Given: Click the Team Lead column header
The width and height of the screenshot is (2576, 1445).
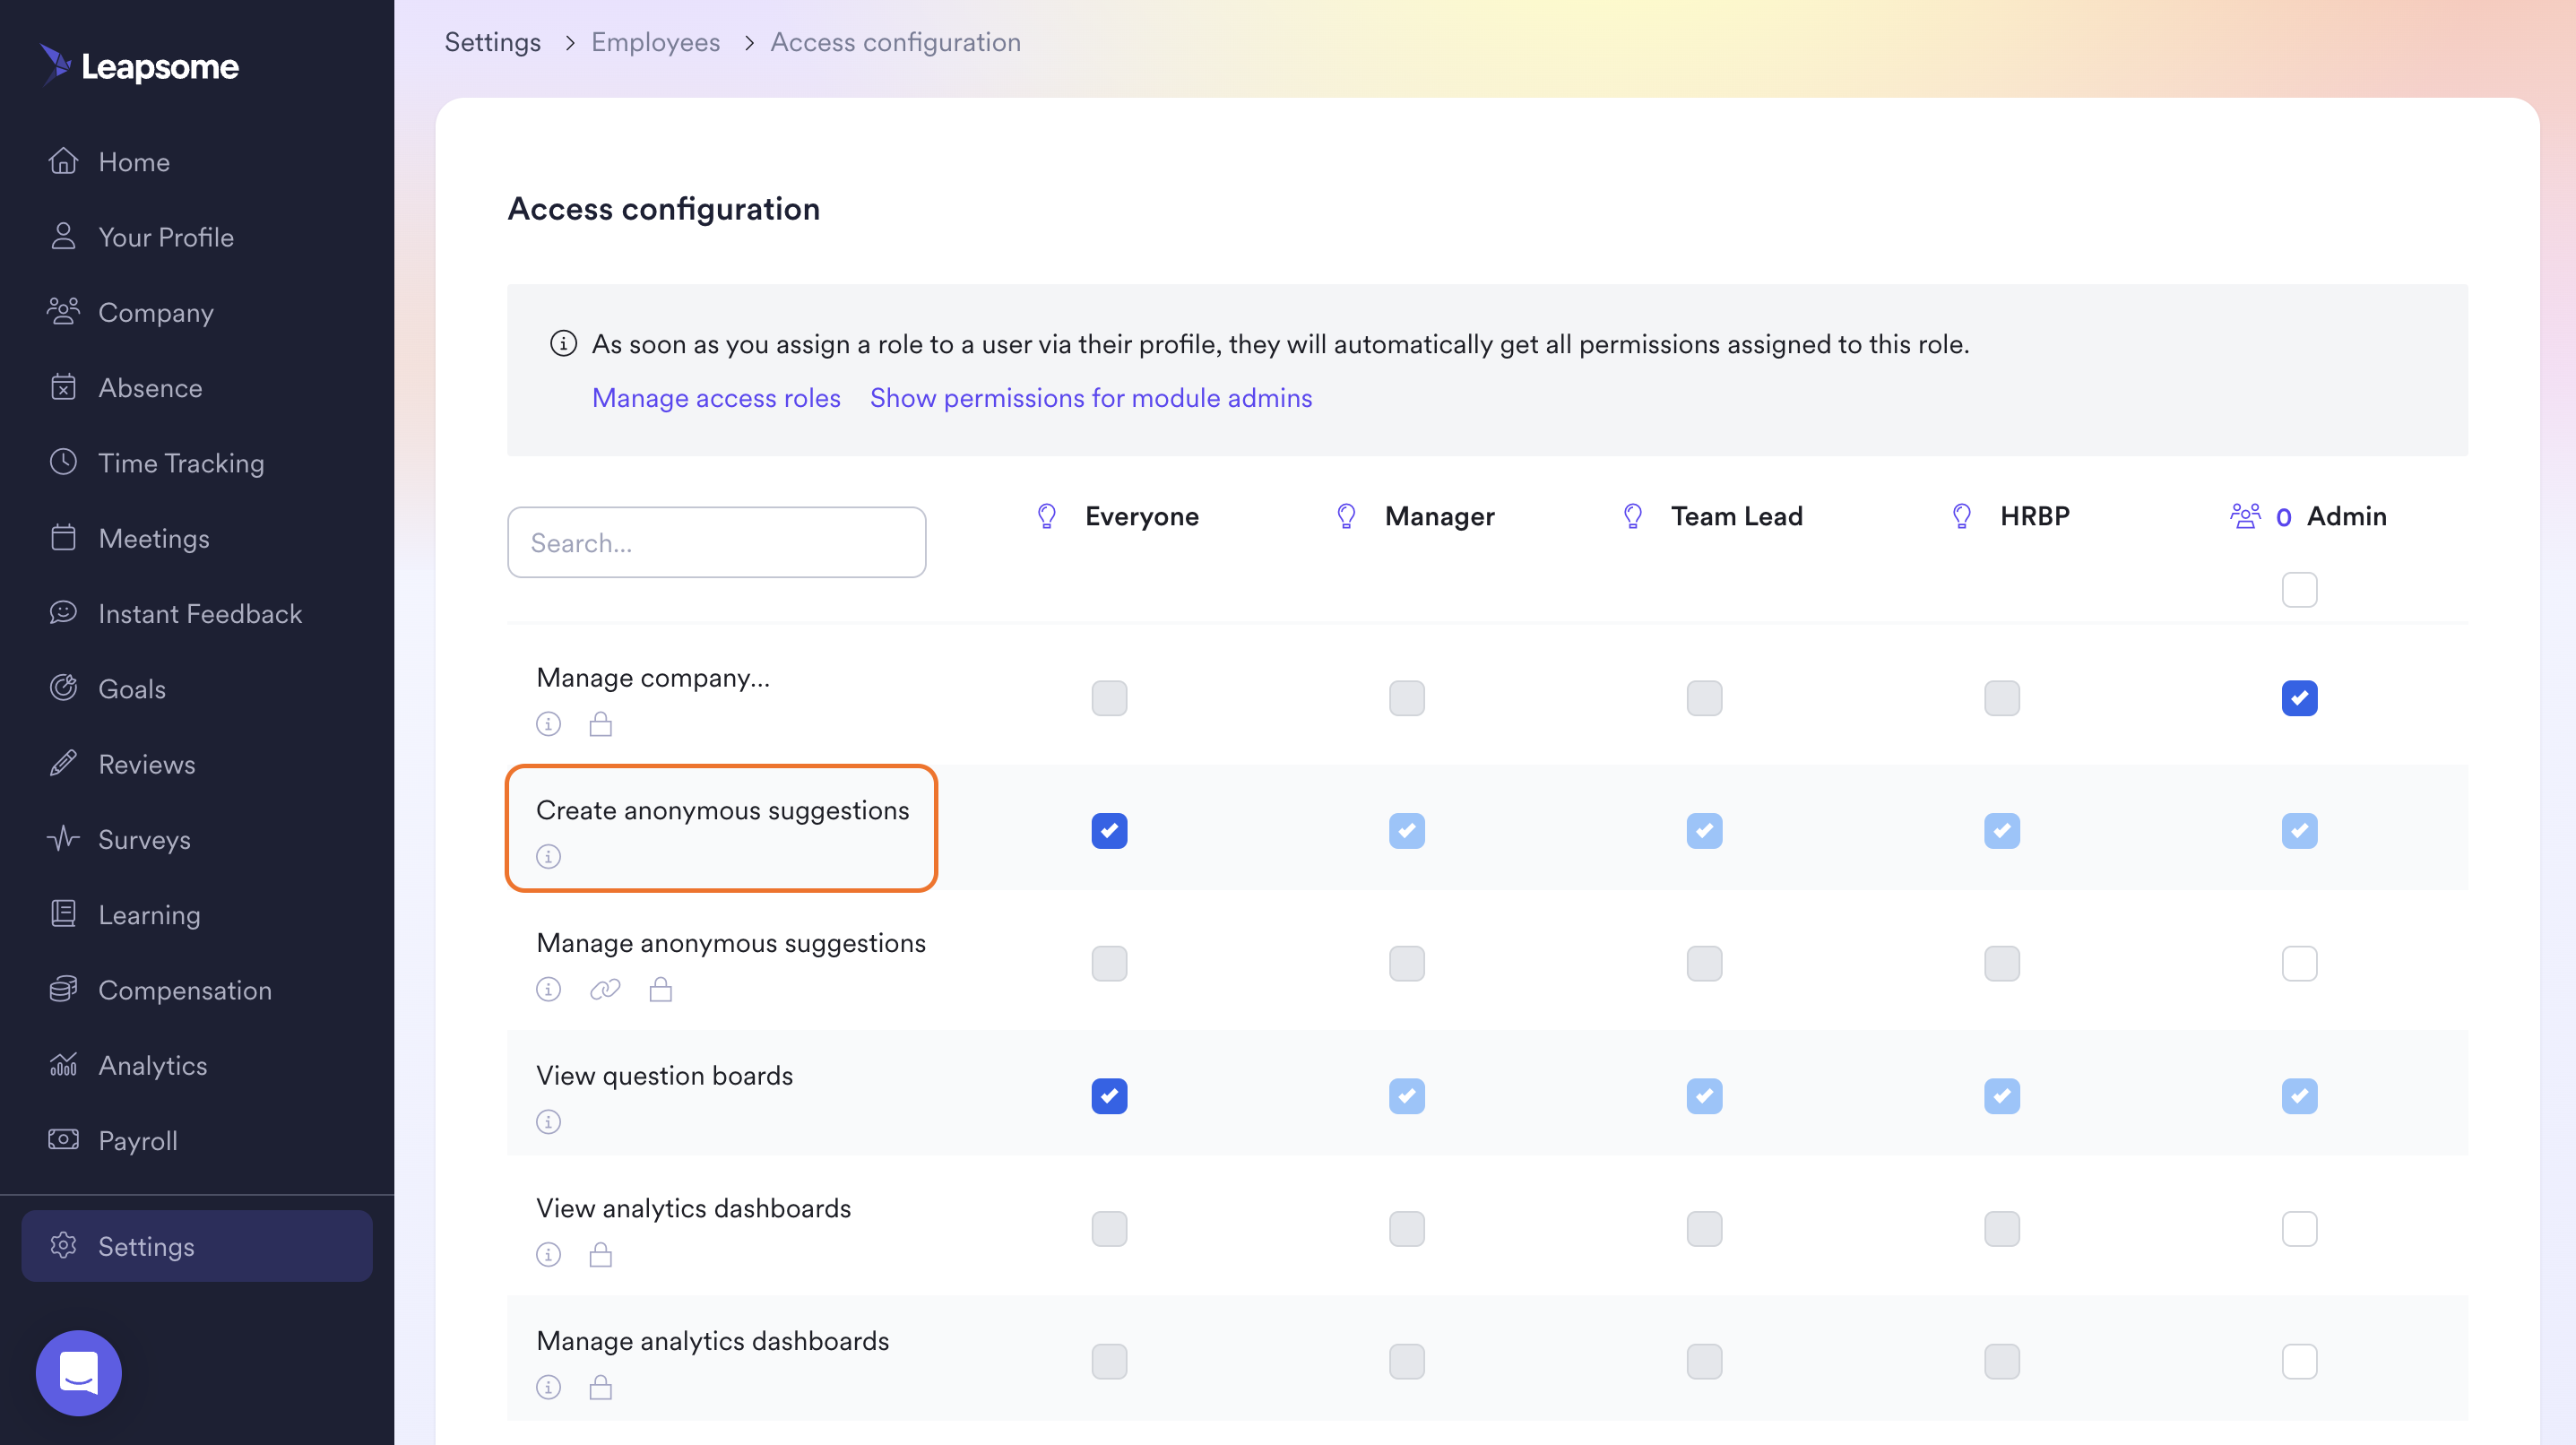Looking at the screenshot, I should 1736,516.
